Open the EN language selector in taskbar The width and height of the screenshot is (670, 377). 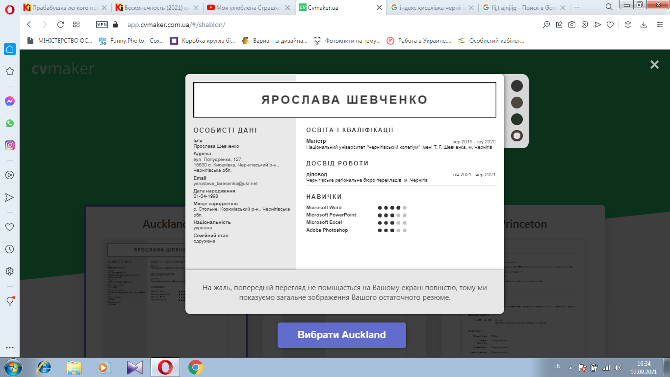click(x=557, y=366)
